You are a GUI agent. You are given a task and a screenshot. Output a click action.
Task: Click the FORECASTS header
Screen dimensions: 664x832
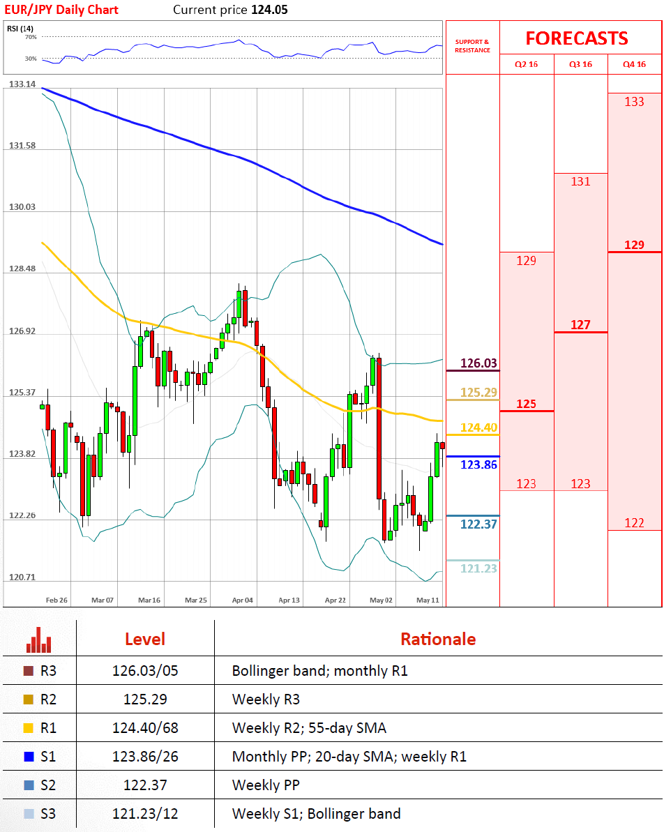577,38
